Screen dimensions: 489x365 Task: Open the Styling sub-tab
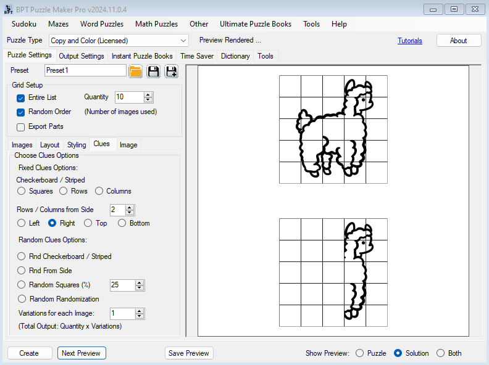click(77, 145)
